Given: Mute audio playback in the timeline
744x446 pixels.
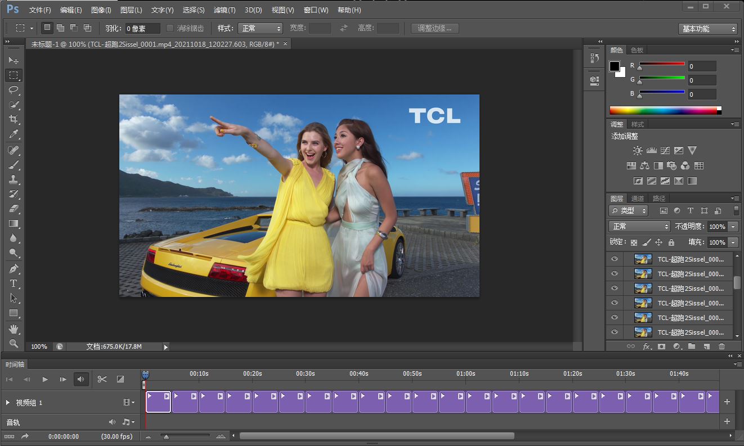Looking at the screenshot, I should click(x=80, y=380).
